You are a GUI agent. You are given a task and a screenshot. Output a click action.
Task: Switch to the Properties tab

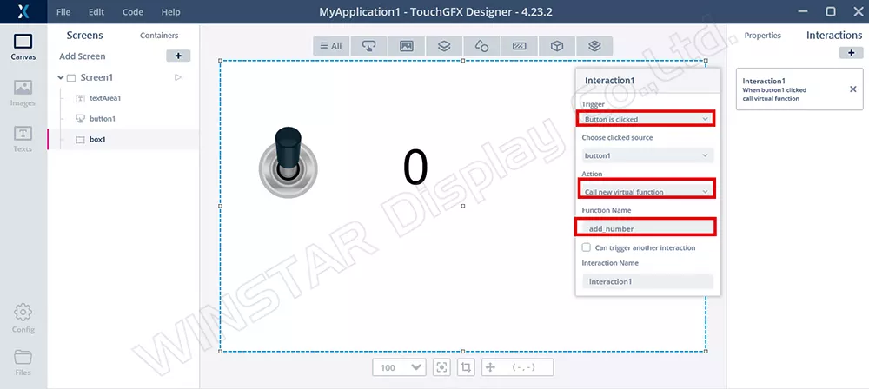pyautogui.click(x=762, y=36)
